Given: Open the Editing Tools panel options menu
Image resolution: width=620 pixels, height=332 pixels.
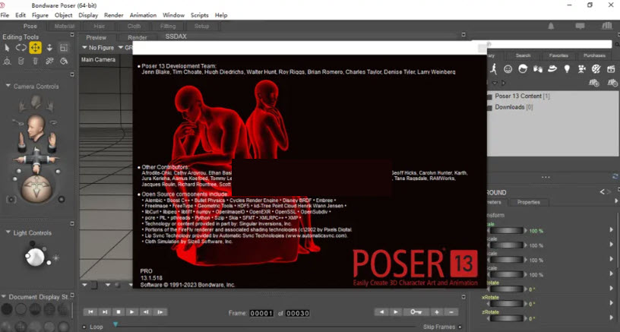Looking at the screenshot, I should click(72, 35).
